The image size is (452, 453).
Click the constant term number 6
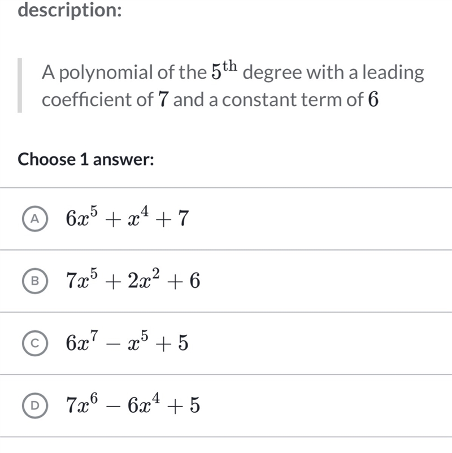point(373,100)
